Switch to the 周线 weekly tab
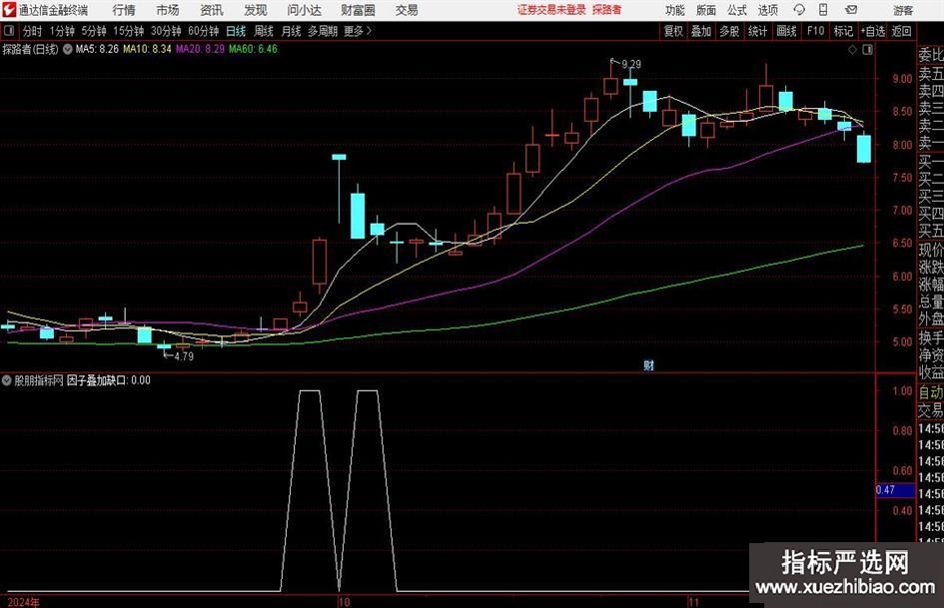The width and height of the screenshot is (944, 608). point(264,31)
